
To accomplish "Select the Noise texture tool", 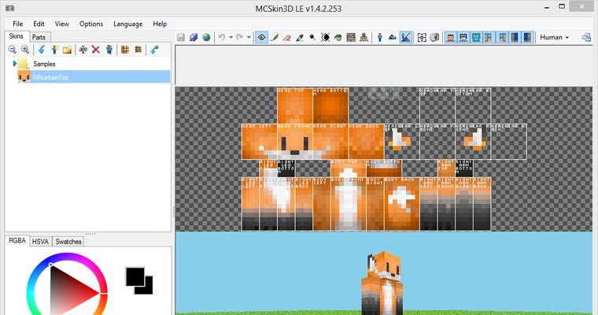I will (351, 38).
